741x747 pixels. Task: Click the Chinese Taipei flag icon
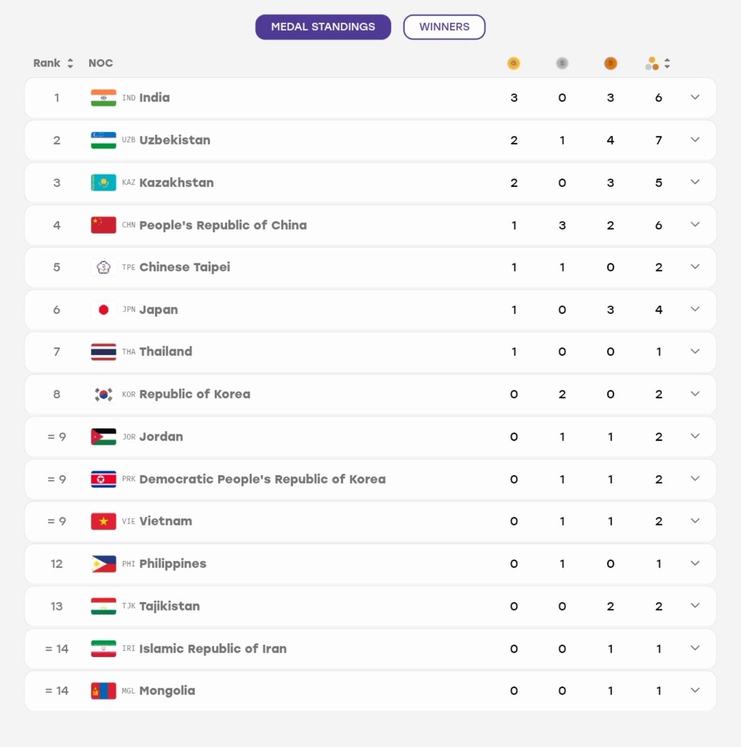click(103, 267)
